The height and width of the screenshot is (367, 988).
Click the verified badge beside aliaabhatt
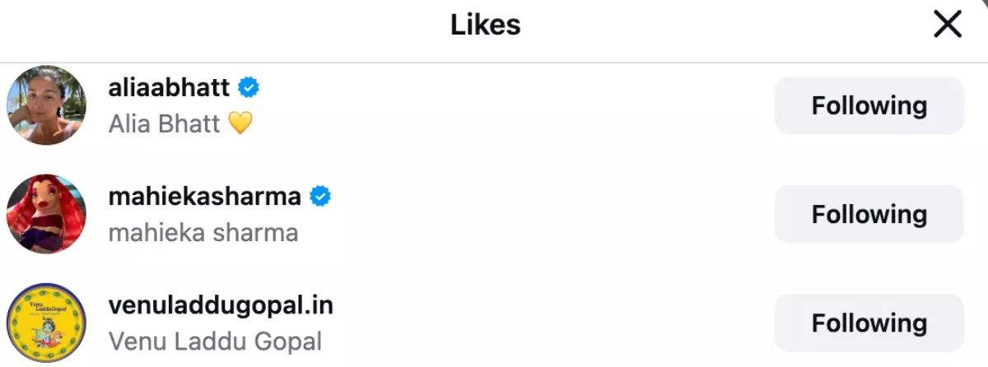pos(249,86)
